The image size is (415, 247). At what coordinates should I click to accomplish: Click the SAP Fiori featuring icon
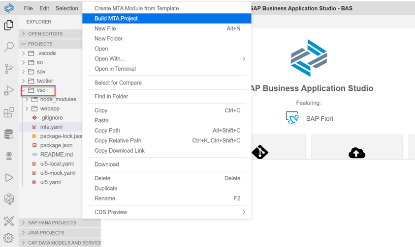(x=292, y=118)
